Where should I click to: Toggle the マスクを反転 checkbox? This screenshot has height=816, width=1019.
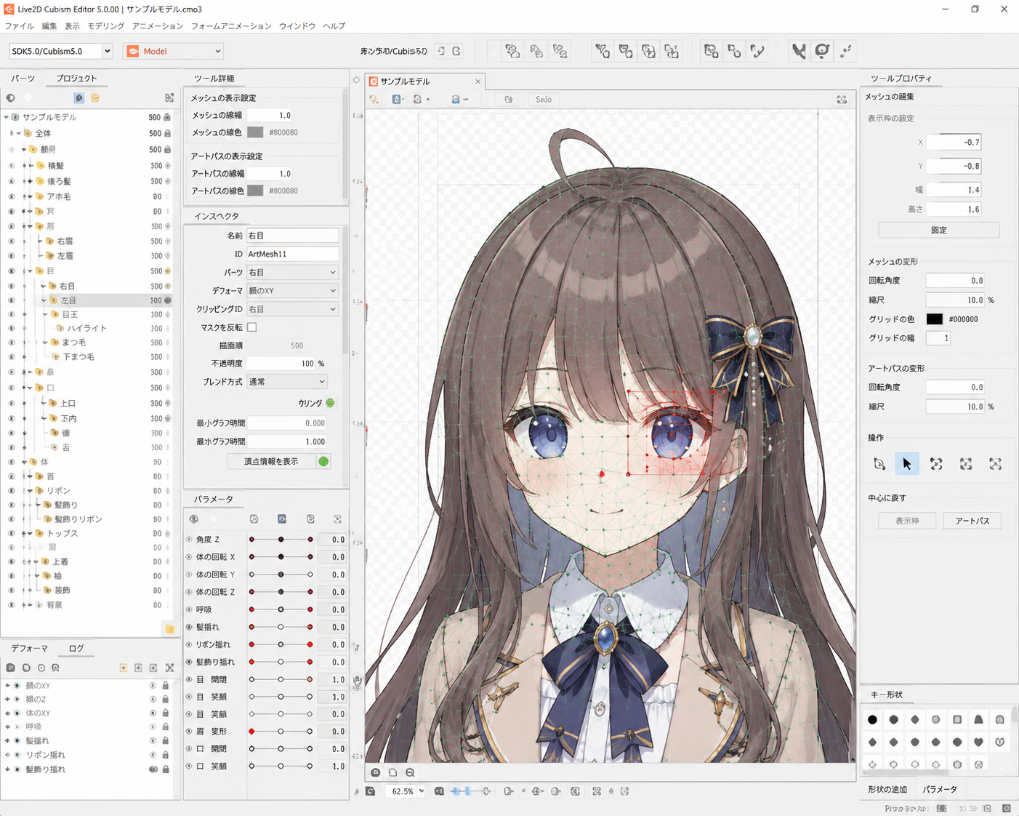252,327
